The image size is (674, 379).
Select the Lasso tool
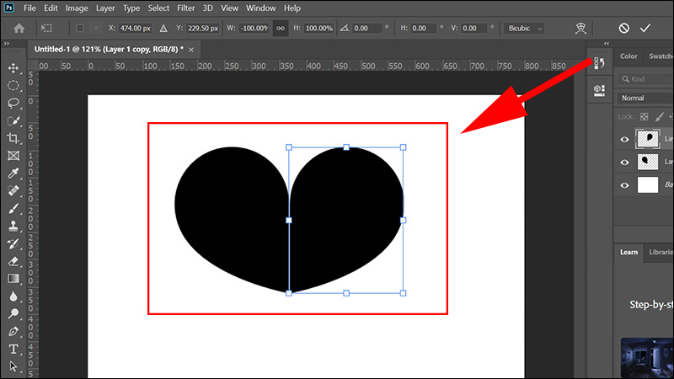point(13,103)
